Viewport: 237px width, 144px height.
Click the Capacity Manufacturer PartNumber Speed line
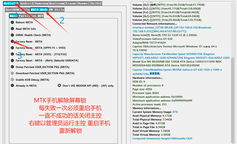pyautogui.click(x=181, y=56)
